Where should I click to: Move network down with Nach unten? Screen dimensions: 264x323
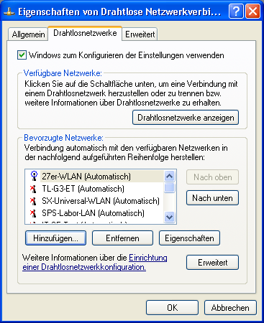(x=212, y=198)
